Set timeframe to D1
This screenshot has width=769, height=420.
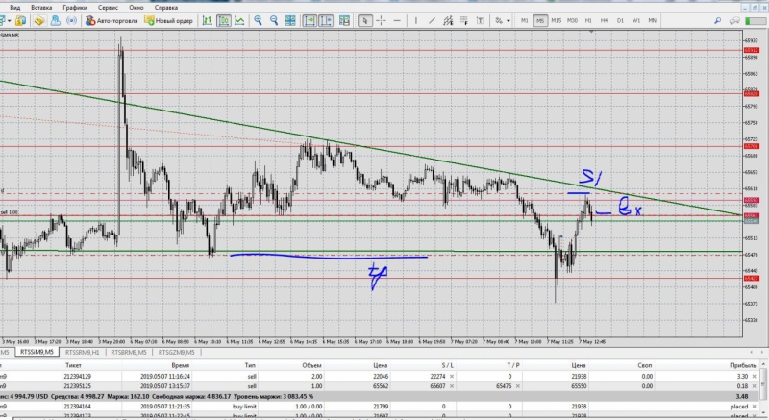click(620, 20)
